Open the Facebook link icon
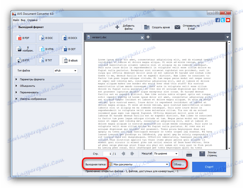This screenshot has height=188, width=243. [217, 20]
